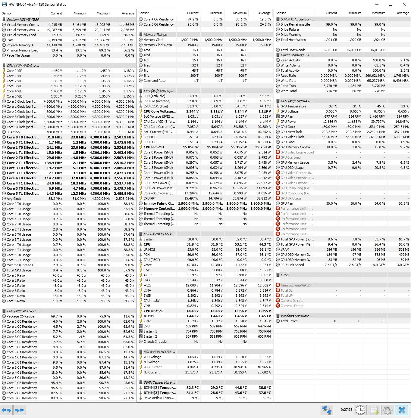Maximize the HWiNFO64 Sensor Status window
Viewport: 411px width, 418px height.
[391, 4]
